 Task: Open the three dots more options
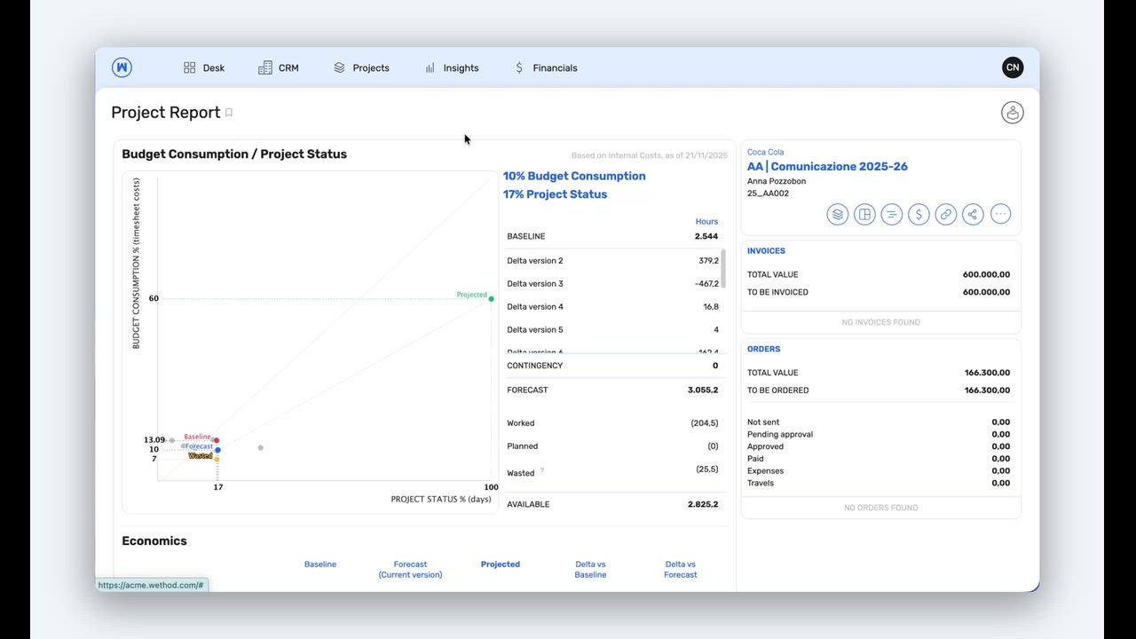(1000, 214)
